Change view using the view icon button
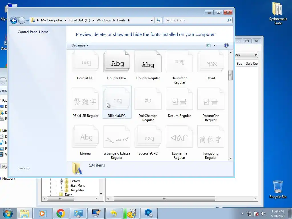The image size is (292, 219). coord(208,45)
